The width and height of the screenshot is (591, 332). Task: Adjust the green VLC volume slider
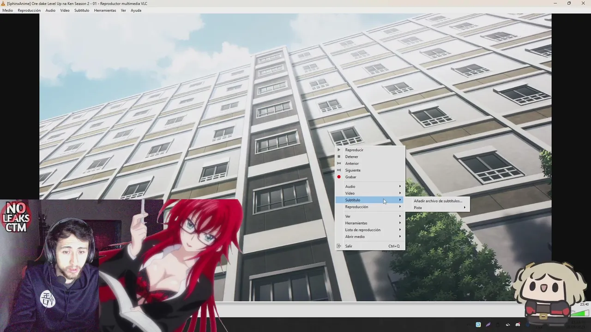579,312
